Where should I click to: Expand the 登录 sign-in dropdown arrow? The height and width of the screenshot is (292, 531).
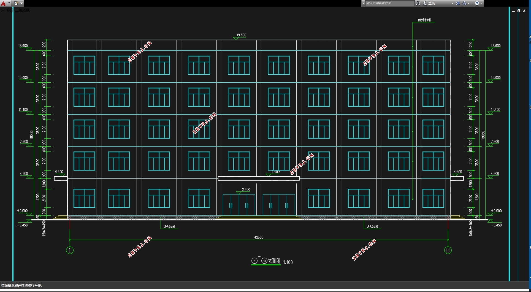pos(452,3)
